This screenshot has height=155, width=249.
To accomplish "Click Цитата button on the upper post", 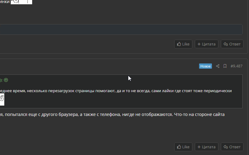I will click(x=206, y=44).
